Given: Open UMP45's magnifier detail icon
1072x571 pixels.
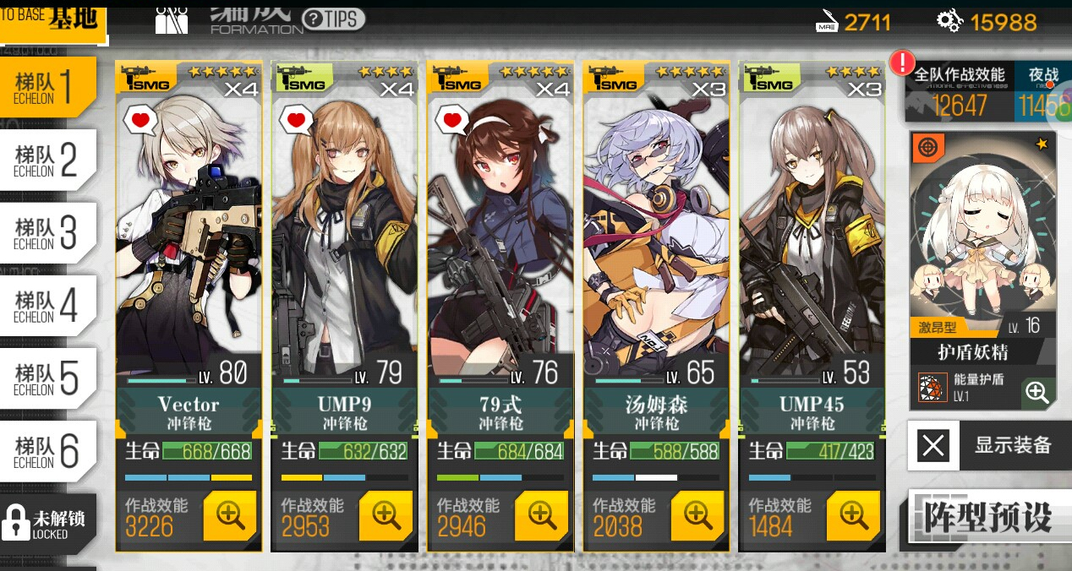Looking at the screenshot, I should pyautogui.click(x=853, y=515).
